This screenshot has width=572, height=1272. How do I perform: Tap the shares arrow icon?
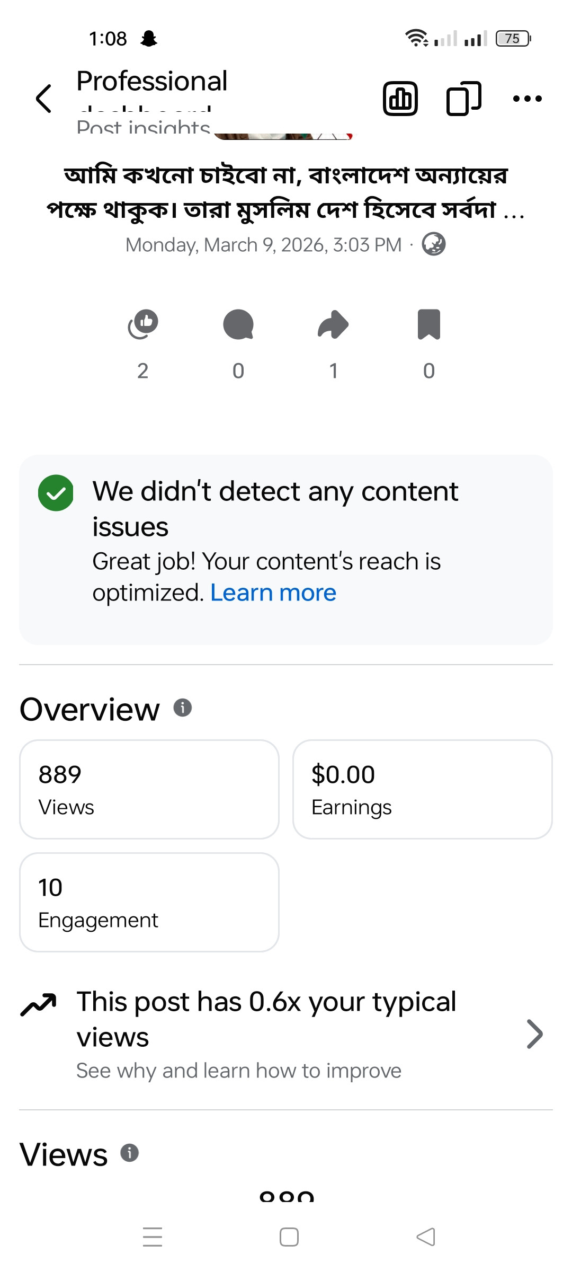333,324
